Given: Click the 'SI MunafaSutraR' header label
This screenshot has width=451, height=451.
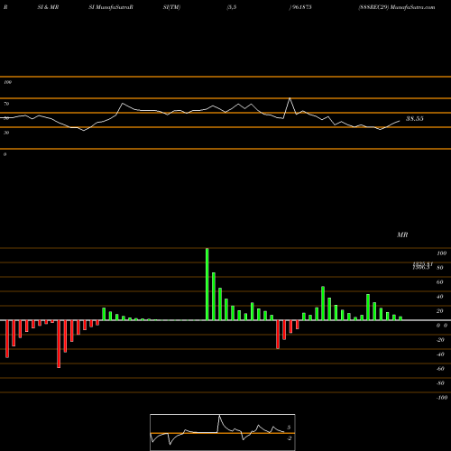Looking at the screenshot, I should [111, 7].
